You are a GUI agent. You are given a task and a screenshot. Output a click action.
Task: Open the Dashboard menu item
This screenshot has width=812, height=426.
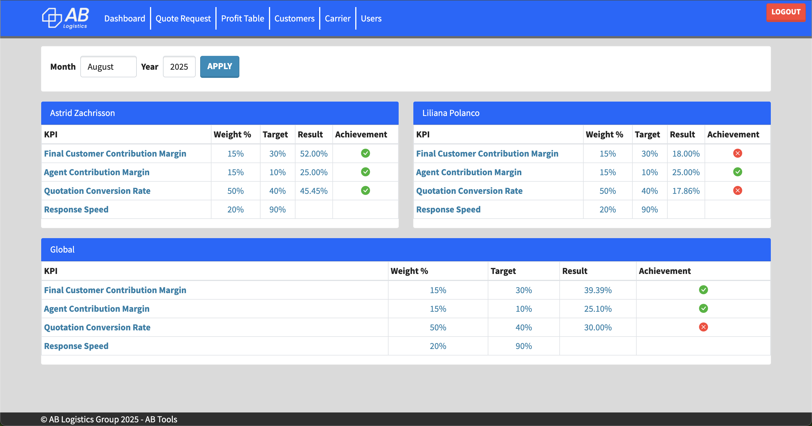(125, 19)
